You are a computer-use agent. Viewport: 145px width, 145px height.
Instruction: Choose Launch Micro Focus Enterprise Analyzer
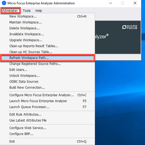[47, 101]
